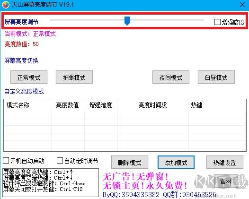Click the Ctrl+F12 hotkey hint line
The image size is (249, 199).
pyautogui.click(x=43, y=189)
